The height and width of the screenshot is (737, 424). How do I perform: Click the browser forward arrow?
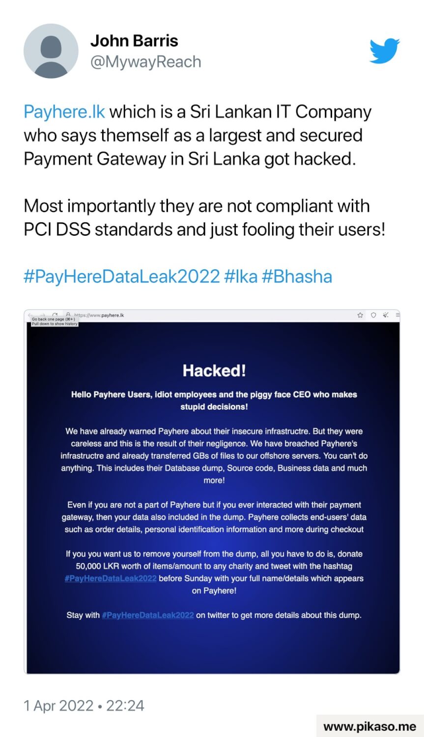42,314
